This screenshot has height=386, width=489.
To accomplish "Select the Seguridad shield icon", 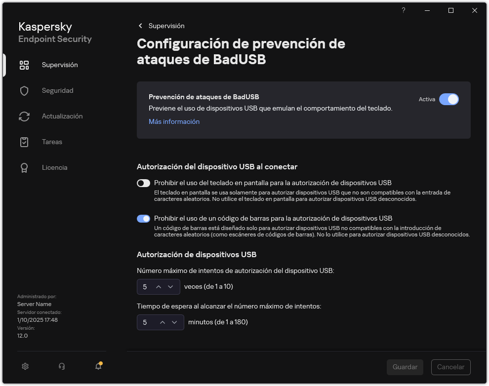I will click(x=24, y=90).
